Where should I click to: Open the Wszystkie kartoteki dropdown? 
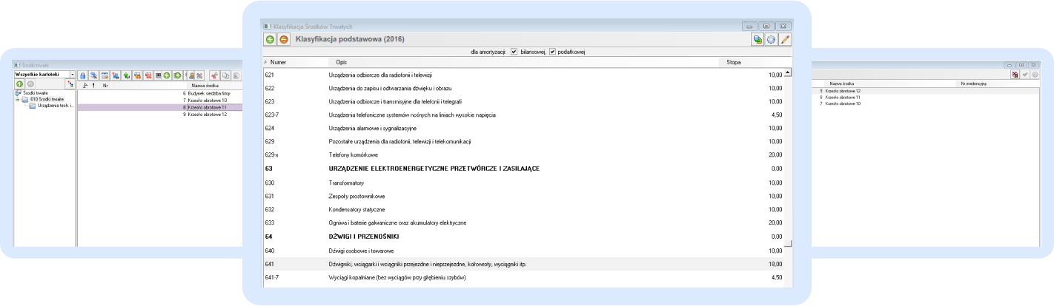[x=72, y=75]
